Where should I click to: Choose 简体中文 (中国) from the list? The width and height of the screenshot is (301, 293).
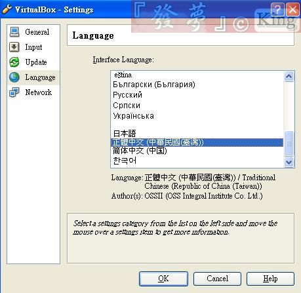coord(197,151)
